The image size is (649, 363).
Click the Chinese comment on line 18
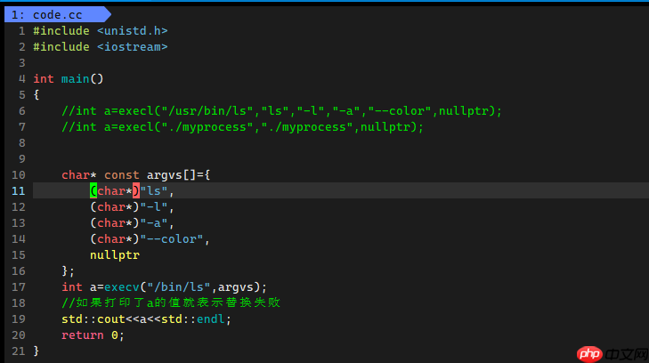(171, 303)
